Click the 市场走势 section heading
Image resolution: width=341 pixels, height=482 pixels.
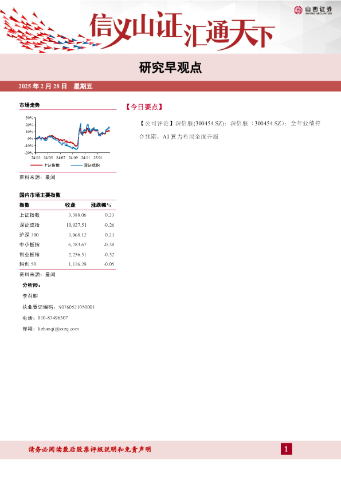tap(30, 105)
